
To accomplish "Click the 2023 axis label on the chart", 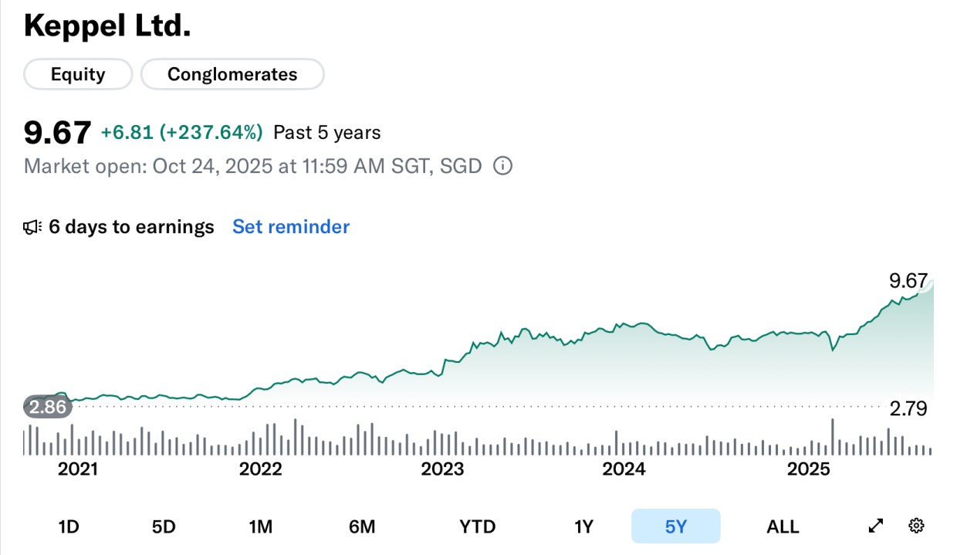I will [x=443, y=469].
